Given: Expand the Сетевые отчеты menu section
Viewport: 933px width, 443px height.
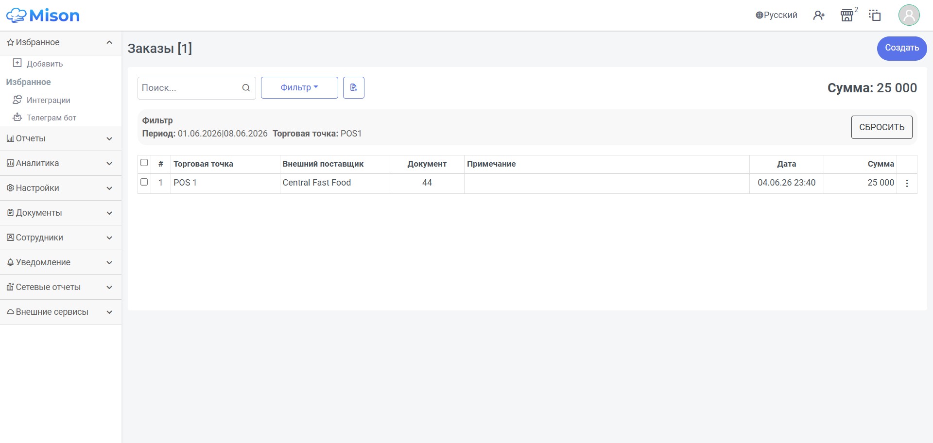Looking at the screenshot, I should point(61,287).
